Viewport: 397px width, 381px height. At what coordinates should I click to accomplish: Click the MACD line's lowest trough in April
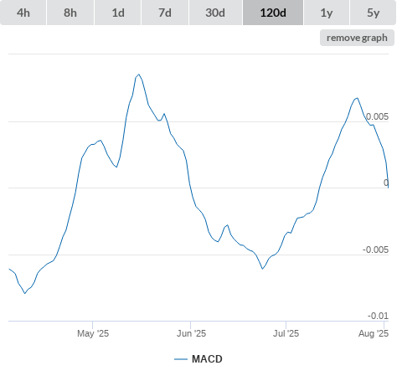click(x=25, y=293)
